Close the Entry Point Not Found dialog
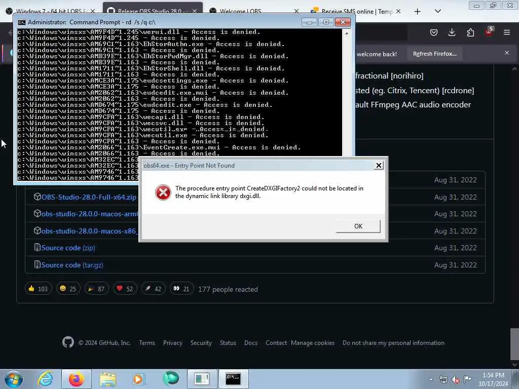 [x=379, y=166]
